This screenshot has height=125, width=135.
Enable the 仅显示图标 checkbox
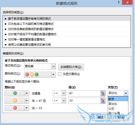tap(60, 74)
